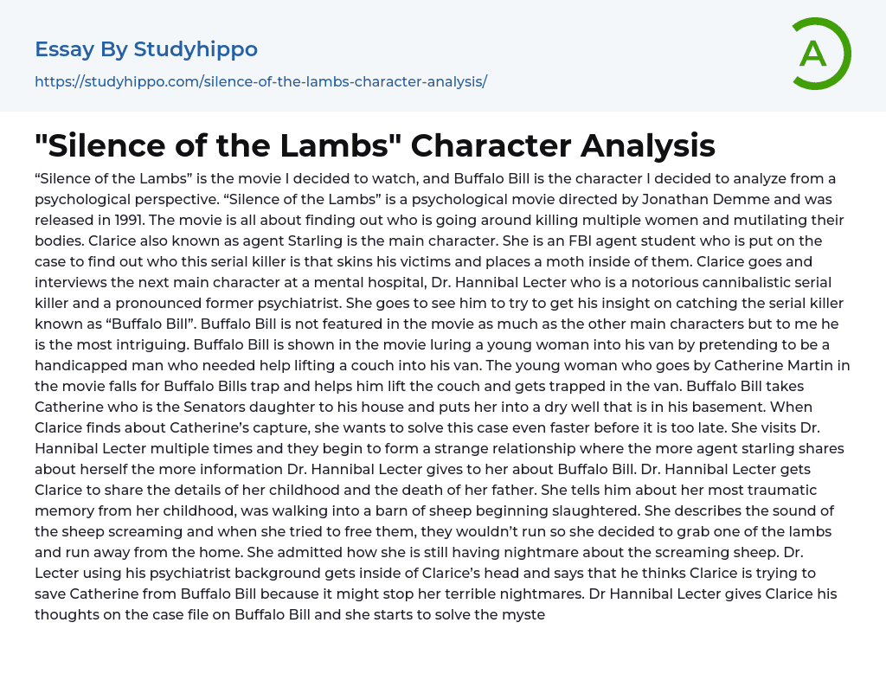The height and width of the screenshot is (674, 886).
Task: Open the studyhippo.com essay URL link
Action: [260, 81]
